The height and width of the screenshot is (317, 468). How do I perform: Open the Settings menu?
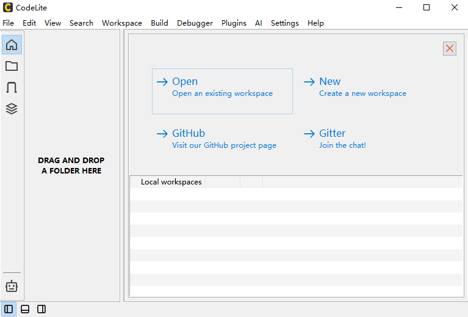[x=285, y=23]
